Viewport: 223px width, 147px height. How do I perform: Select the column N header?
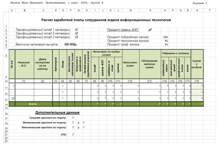150,11
